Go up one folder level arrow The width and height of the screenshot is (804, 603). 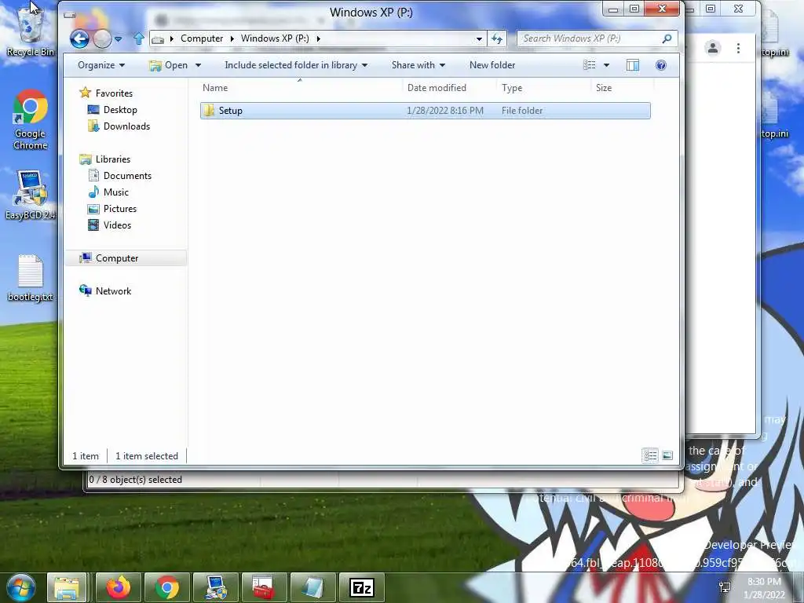pos(138,38)
